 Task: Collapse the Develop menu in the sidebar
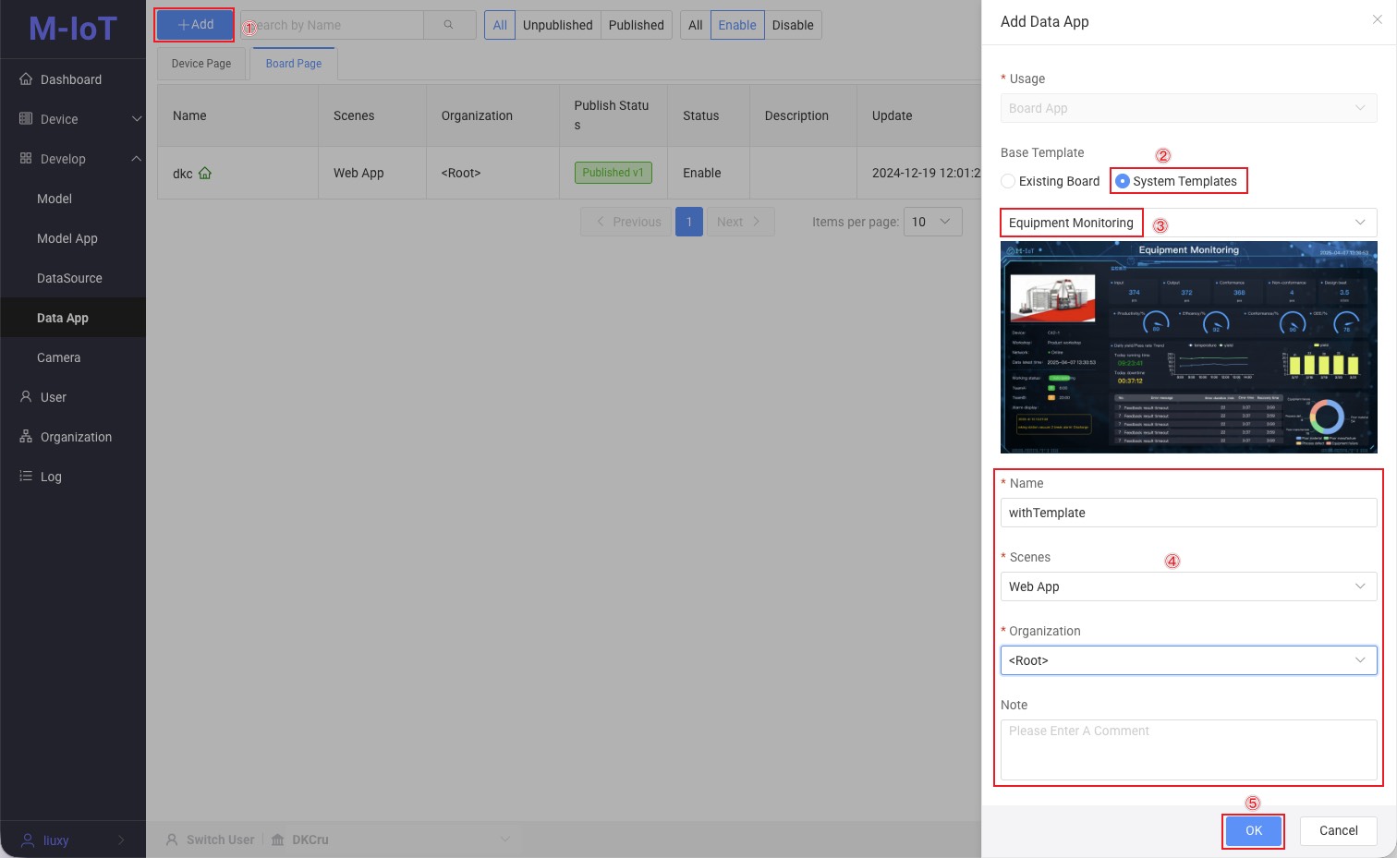(137, 159)
